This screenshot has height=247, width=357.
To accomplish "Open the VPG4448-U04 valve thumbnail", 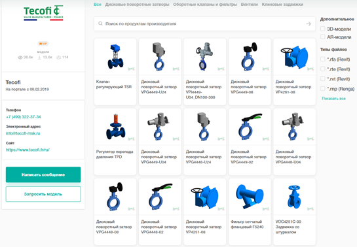I will [x=294, y=127].
